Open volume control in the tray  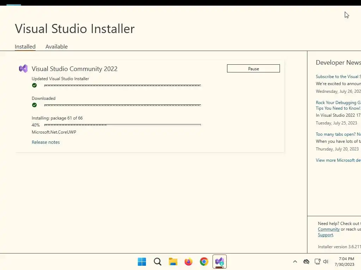tap(325, 262)
